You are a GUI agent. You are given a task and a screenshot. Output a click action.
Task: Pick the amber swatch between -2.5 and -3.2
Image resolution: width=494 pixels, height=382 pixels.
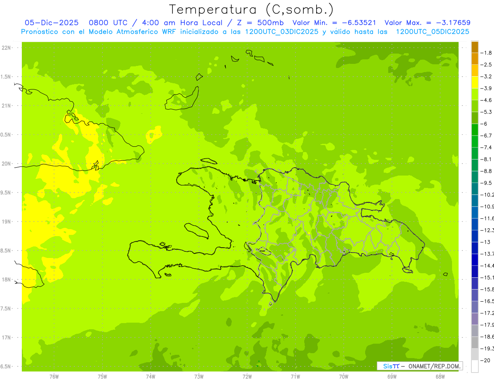click(x=475, y=70)
